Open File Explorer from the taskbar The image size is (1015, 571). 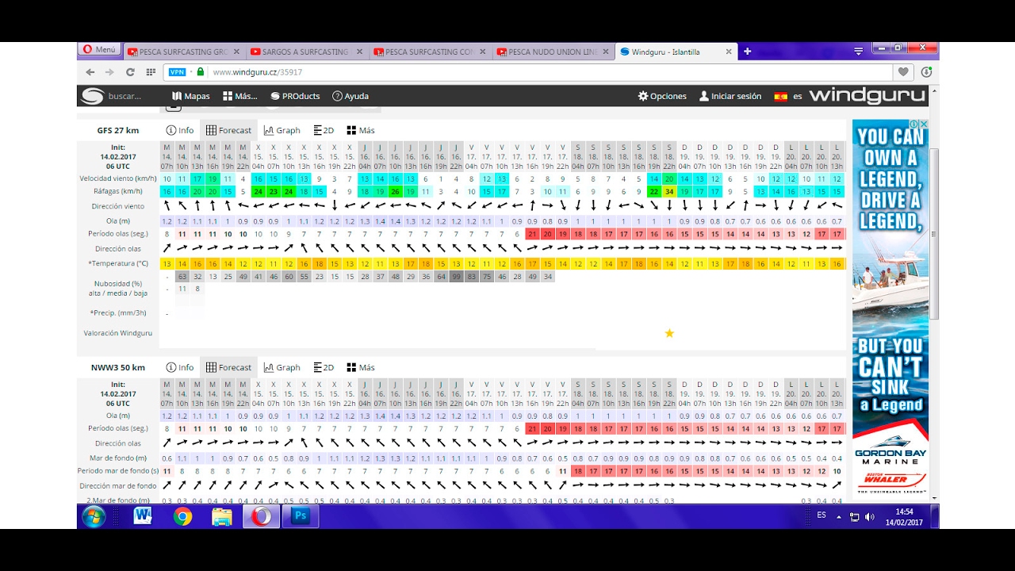coord(222,517)
